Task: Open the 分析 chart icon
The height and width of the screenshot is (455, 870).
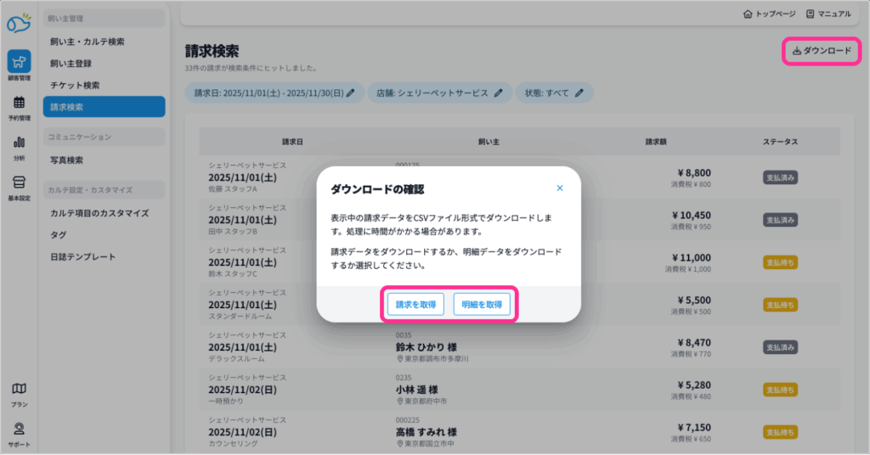Action: point(19,143)
